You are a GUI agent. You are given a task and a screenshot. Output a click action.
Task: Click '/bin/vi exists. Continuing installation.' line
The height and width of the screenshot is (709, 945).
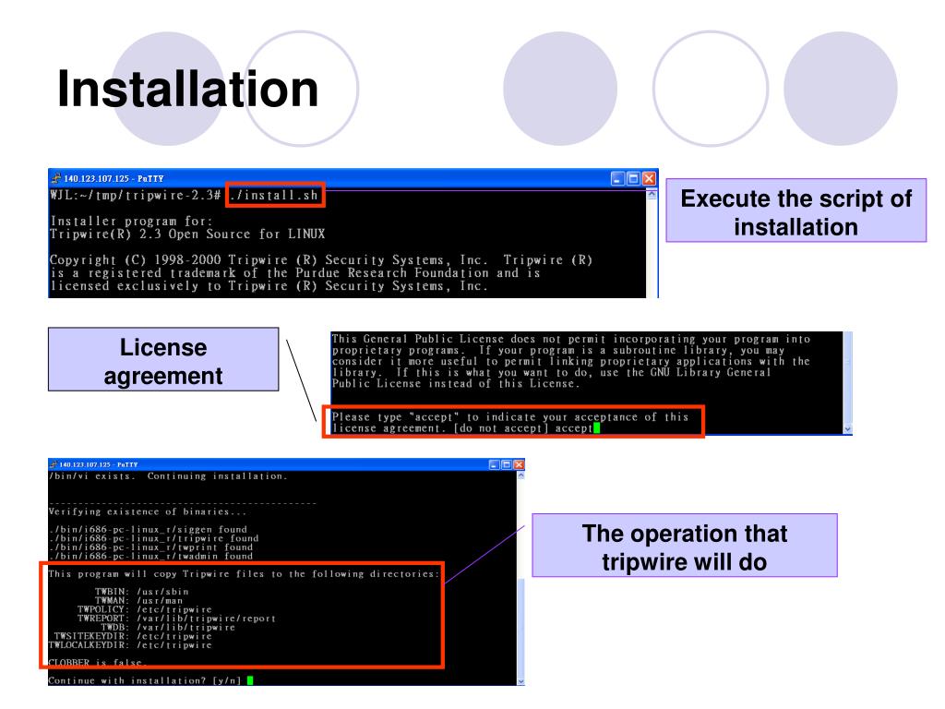tap(168, 476)
